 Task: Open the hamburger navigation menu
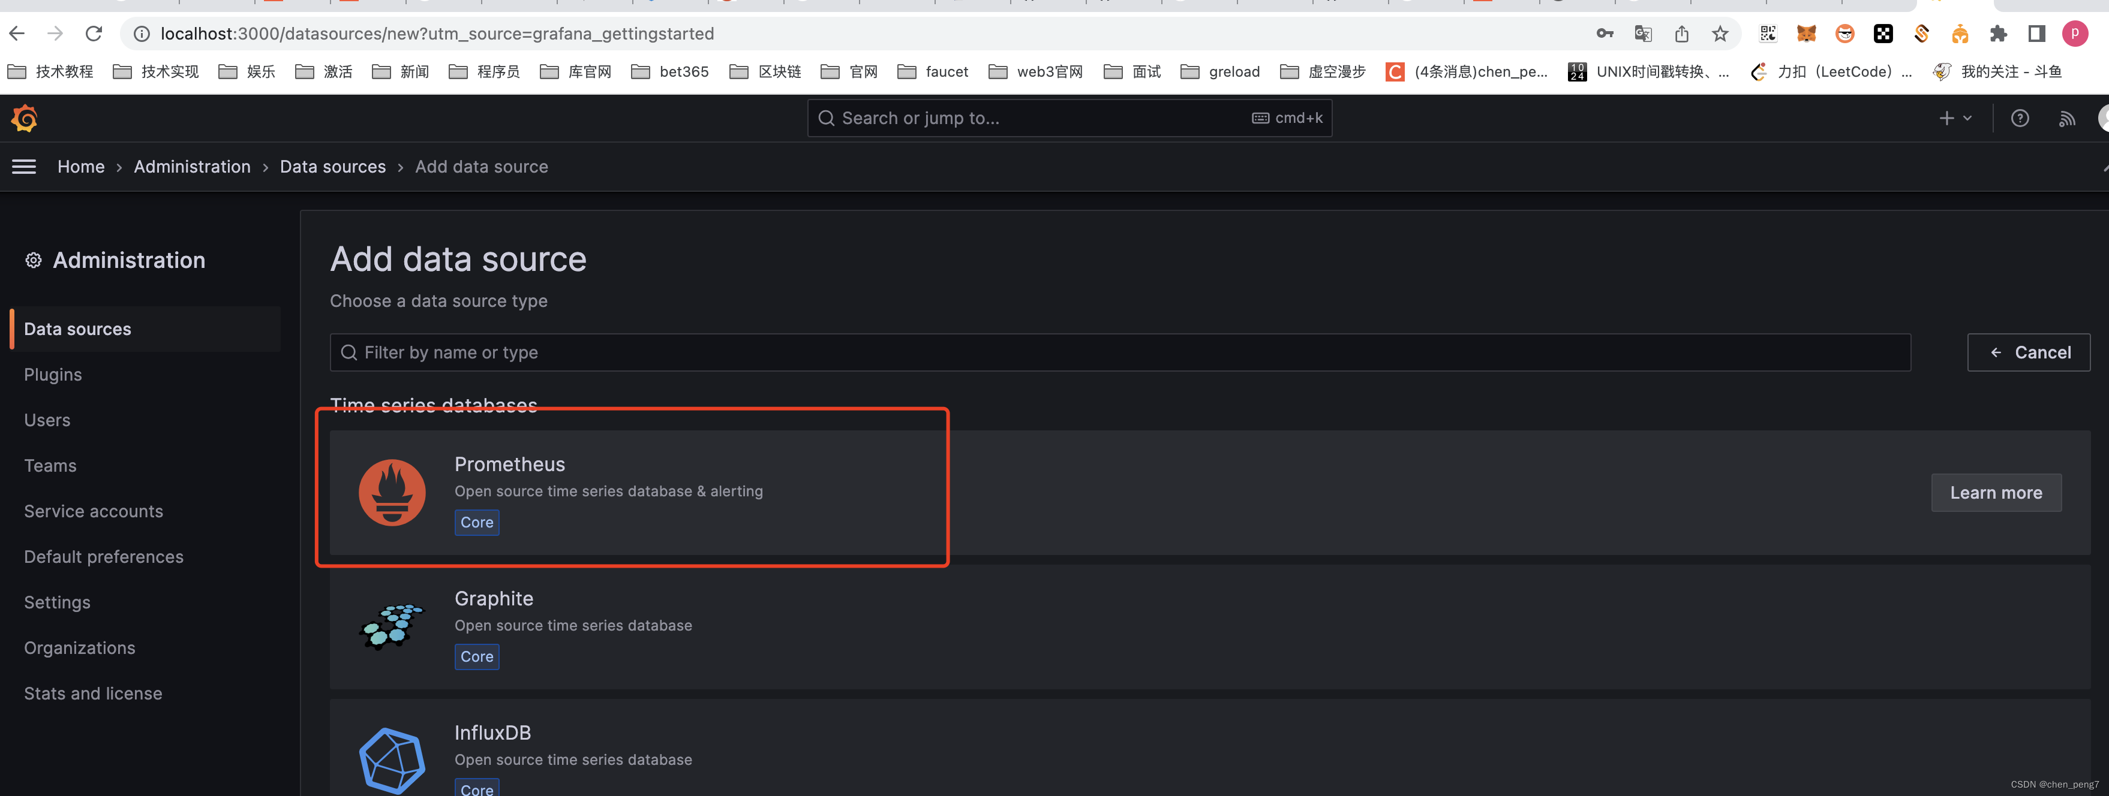(24, 167)
